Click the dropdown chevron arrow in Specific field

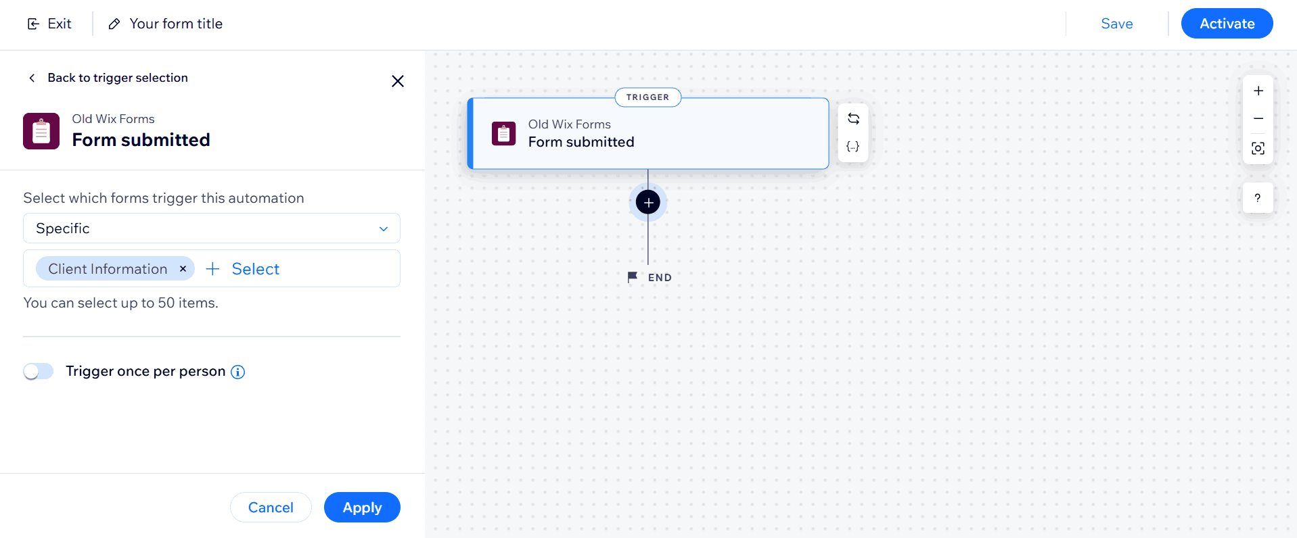click(384, 229)
